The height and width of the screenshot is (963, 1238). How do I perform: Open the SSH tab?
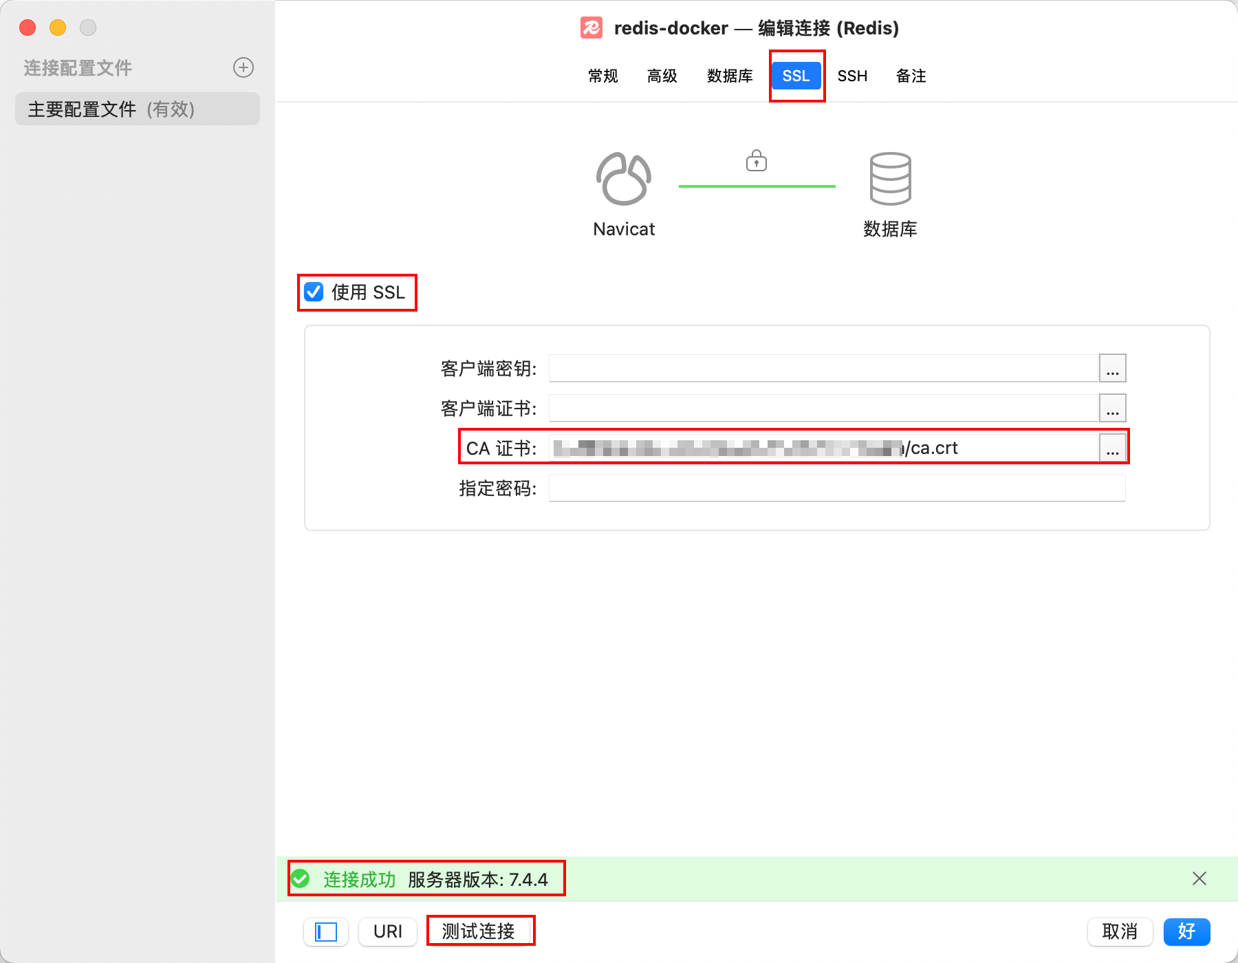pyautogui.click(x=853, y=76)
